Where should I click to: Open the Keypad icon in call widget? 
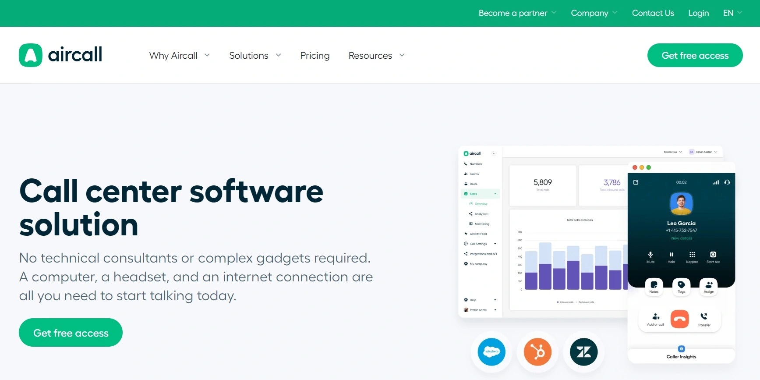click(x=692, y=255)
